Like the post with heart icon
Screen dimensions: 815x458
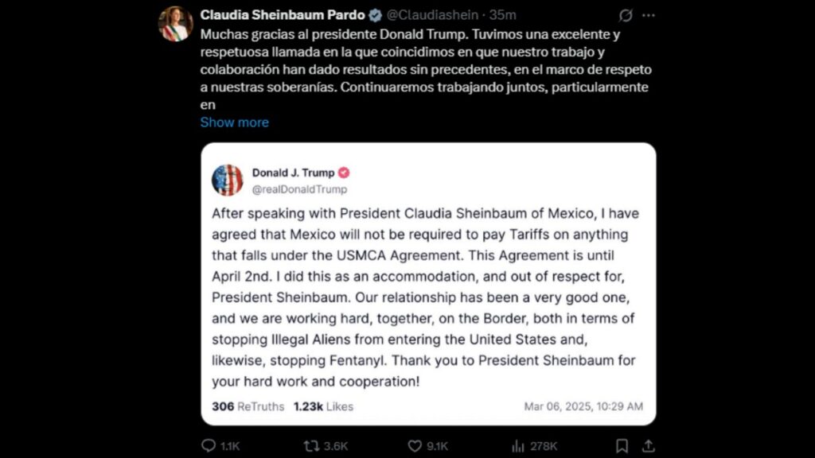coord(414,445)
